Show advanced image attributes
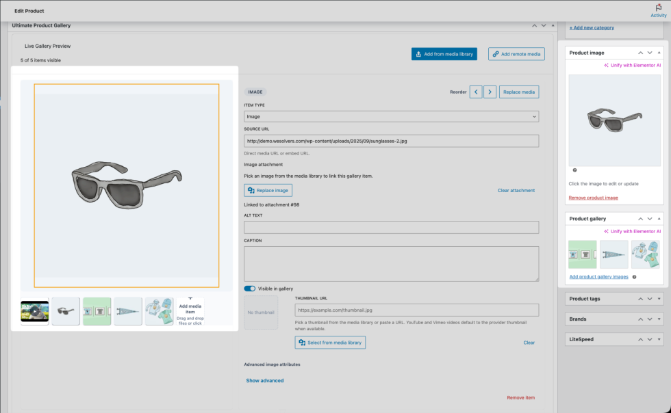Viewport: 671px width, 413px height. (264, 380)
